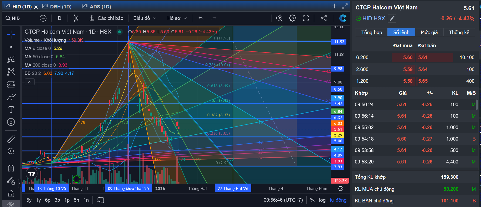Open the 'Biểu đồ' dropdown
481x207 pixels.
click(x=145, y=18)
